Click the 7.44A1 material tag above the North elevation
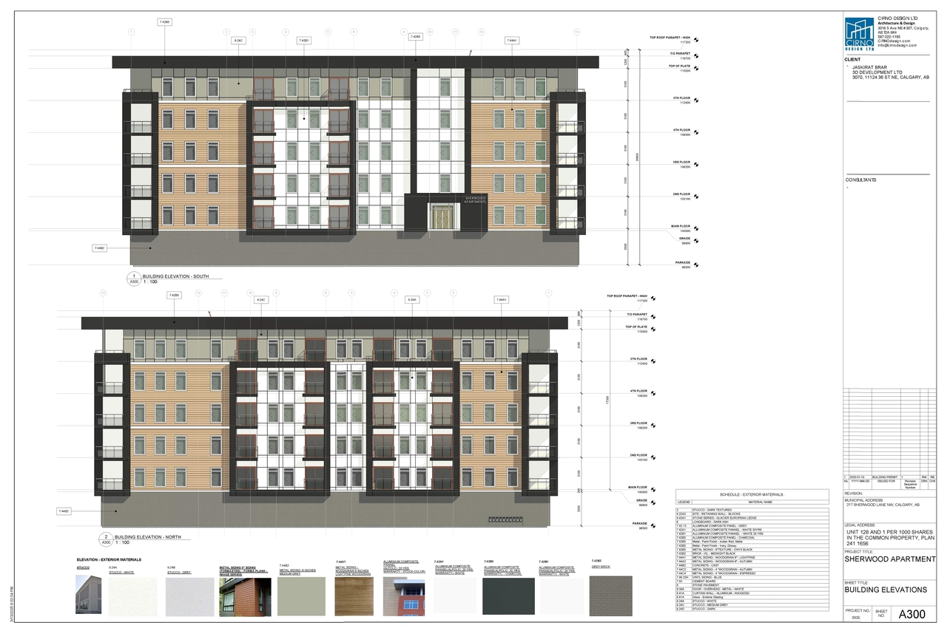The height and width of the screenshot is (631, 947). click(502, 299)
